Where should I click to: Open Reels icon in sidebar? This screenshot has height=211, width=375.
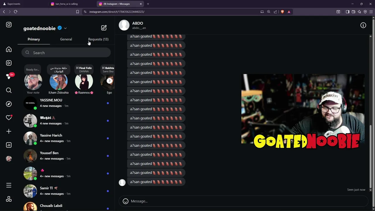(x=9, y=63)
